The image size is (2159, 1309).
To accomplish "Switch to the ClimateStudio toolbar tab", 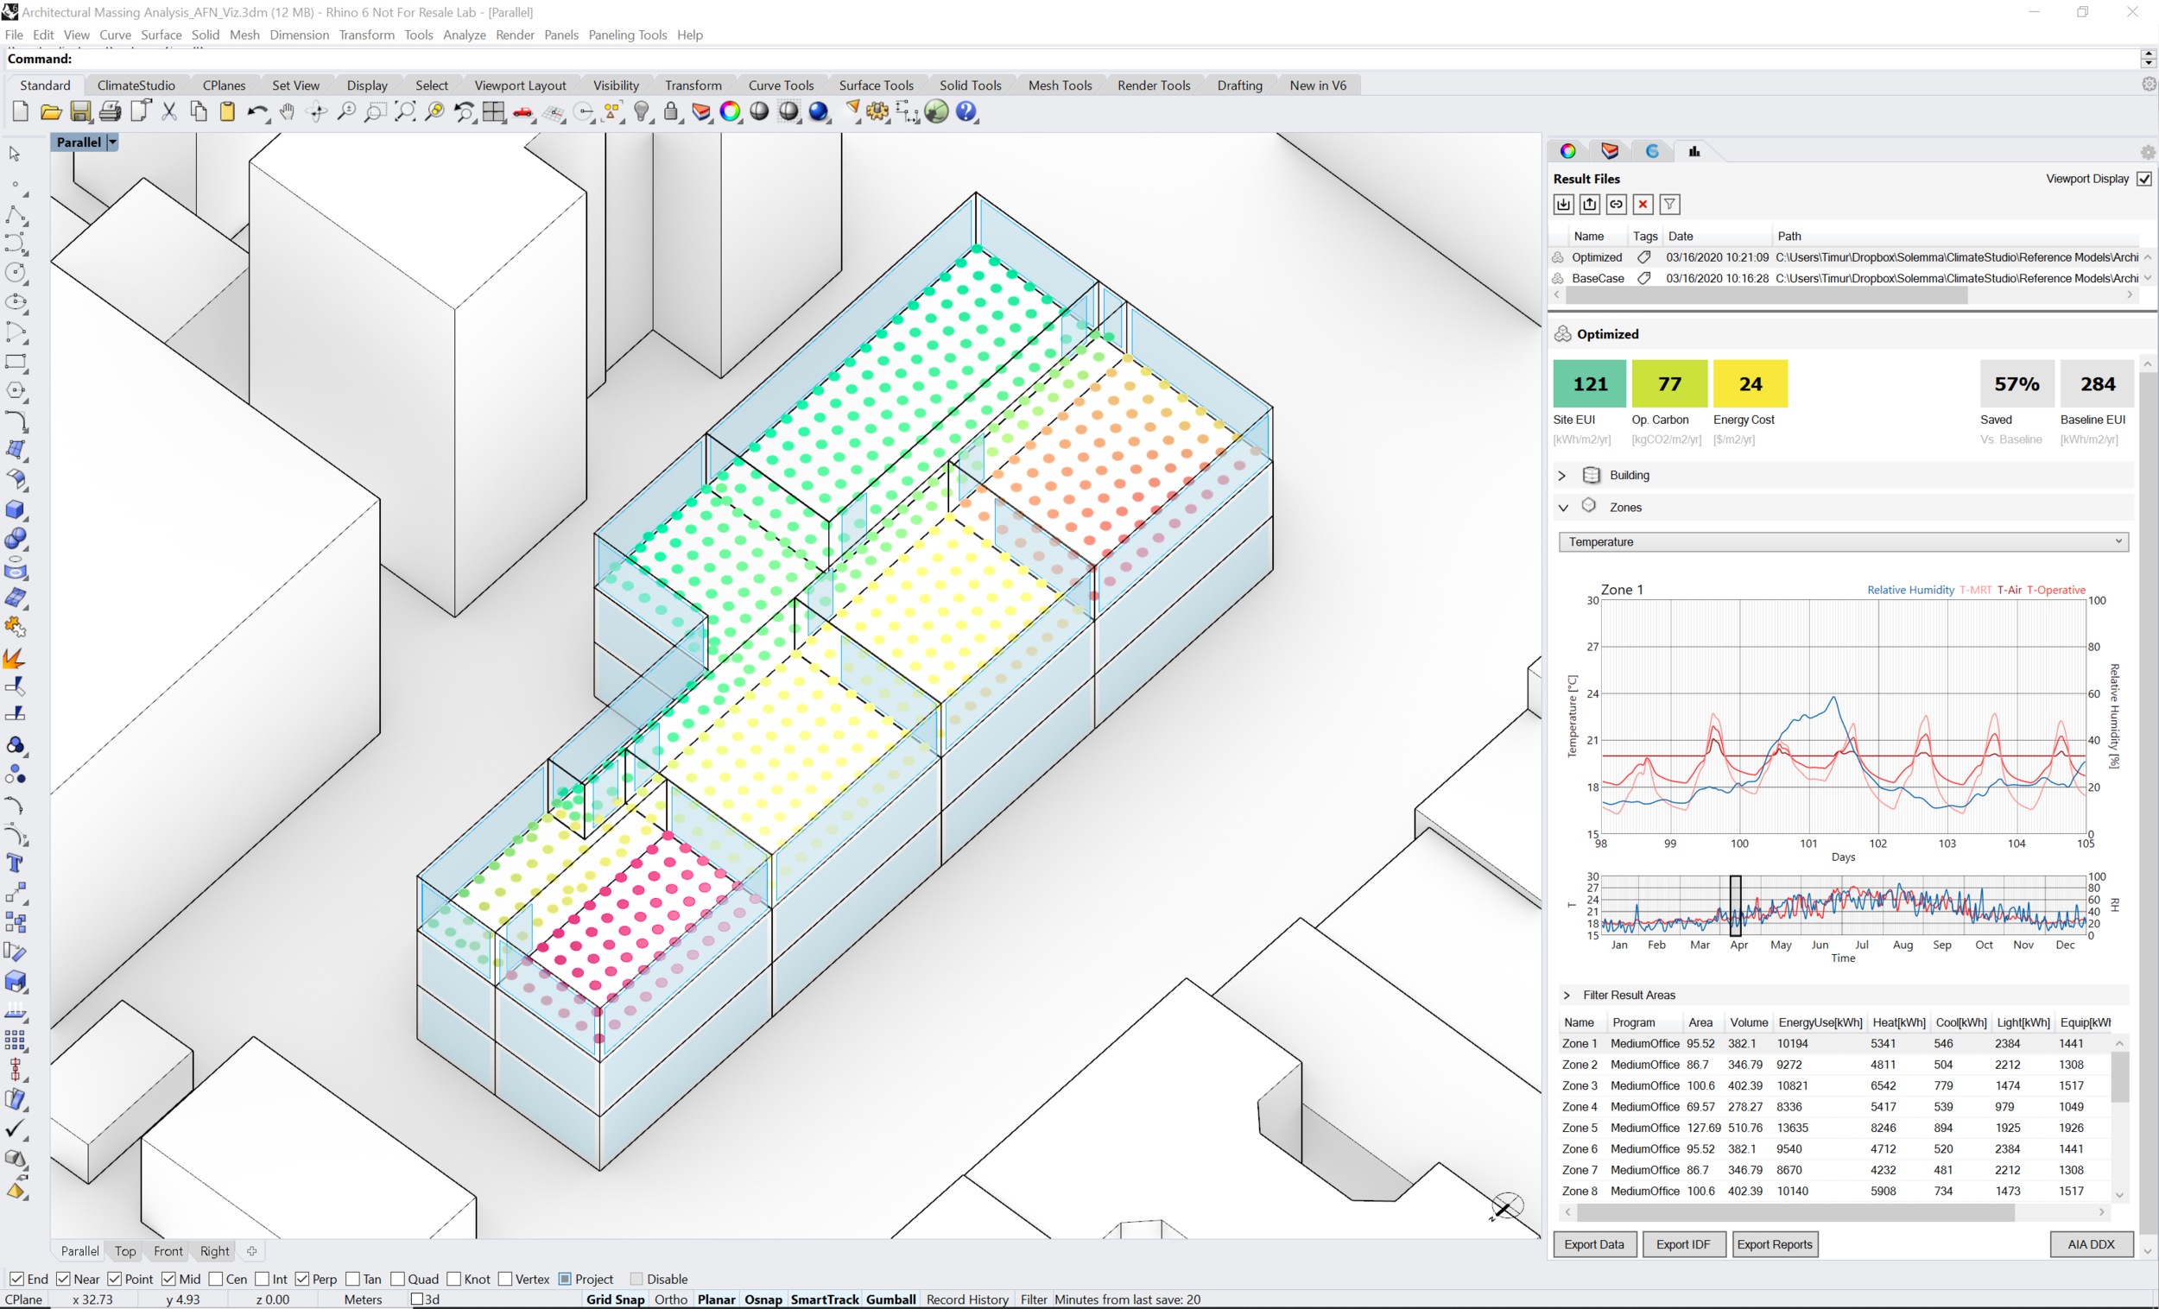I will click(x=136, y=85).
